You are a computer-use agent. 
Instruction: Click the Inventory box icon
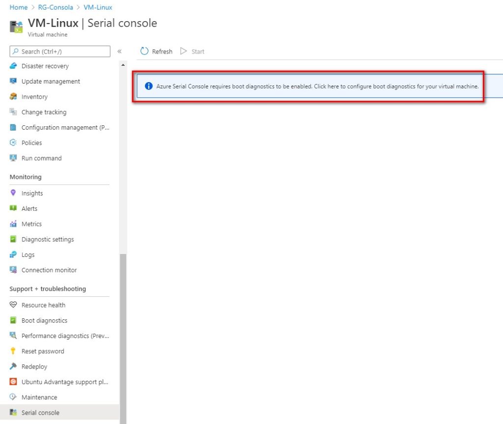(x=13, y=97)
